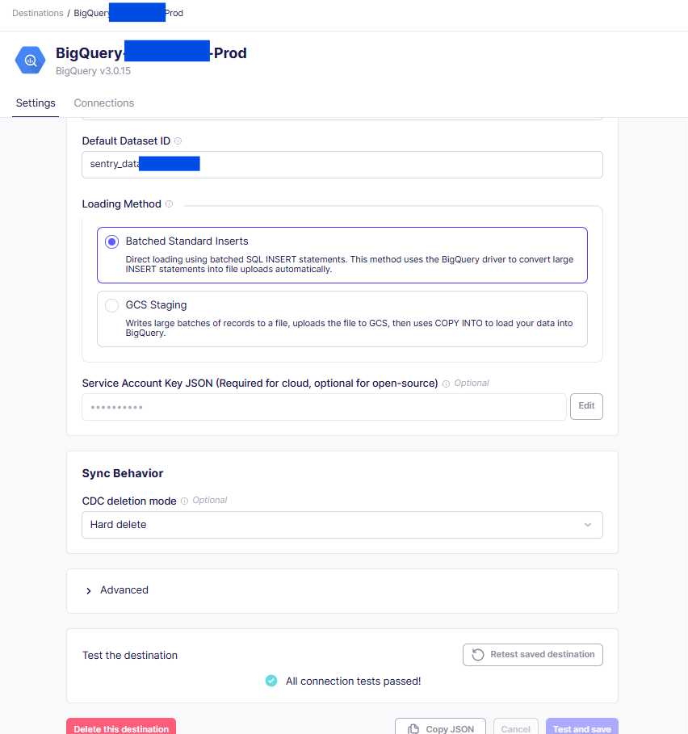Image resolution: width=688 pixels, height=734 pixels.
Task: Open the CDC deletion mode dropdown
Action: pos(342,524)
